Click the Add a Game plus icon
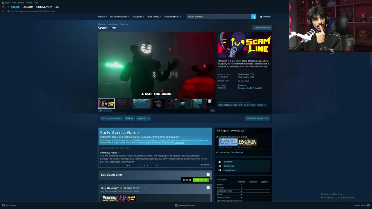Viewport: 372px width, 209px height. click(x=3, y=205)
